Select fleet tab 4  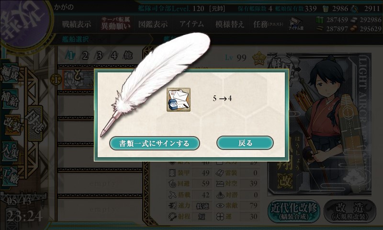[x=113, y=56]
